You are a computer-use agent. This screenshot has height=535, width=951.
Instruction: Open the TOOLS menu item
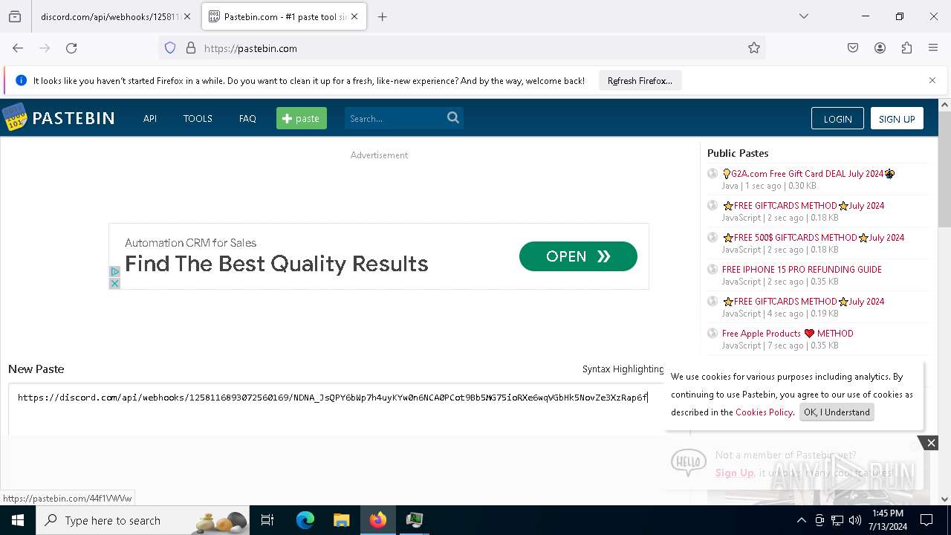click(x=198, y=118)
